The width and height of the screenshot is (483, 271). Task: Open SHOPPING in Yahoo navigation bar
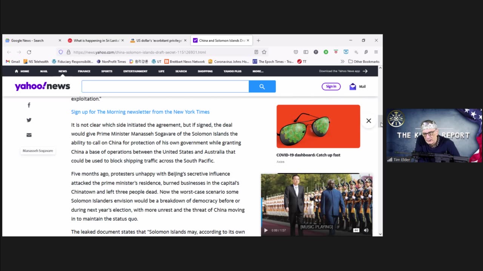pos(205,71)
